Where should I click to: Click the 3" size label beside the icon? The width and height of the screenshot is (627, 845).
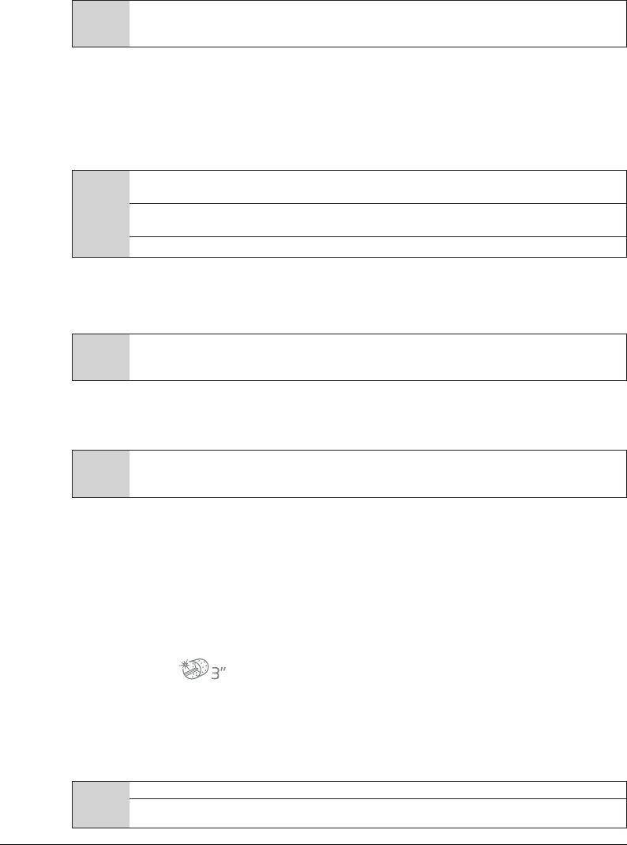click(219, 673)
